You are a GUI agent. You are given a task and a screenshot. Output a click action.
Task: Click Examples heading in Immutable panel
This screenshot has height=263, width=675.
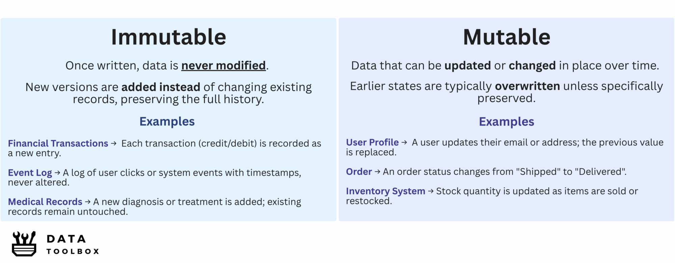(167, 122)
